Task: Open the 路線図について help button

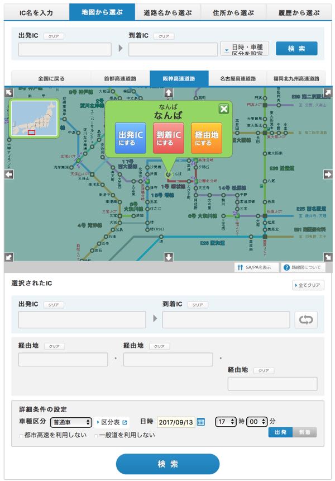Action: point(303,268)
